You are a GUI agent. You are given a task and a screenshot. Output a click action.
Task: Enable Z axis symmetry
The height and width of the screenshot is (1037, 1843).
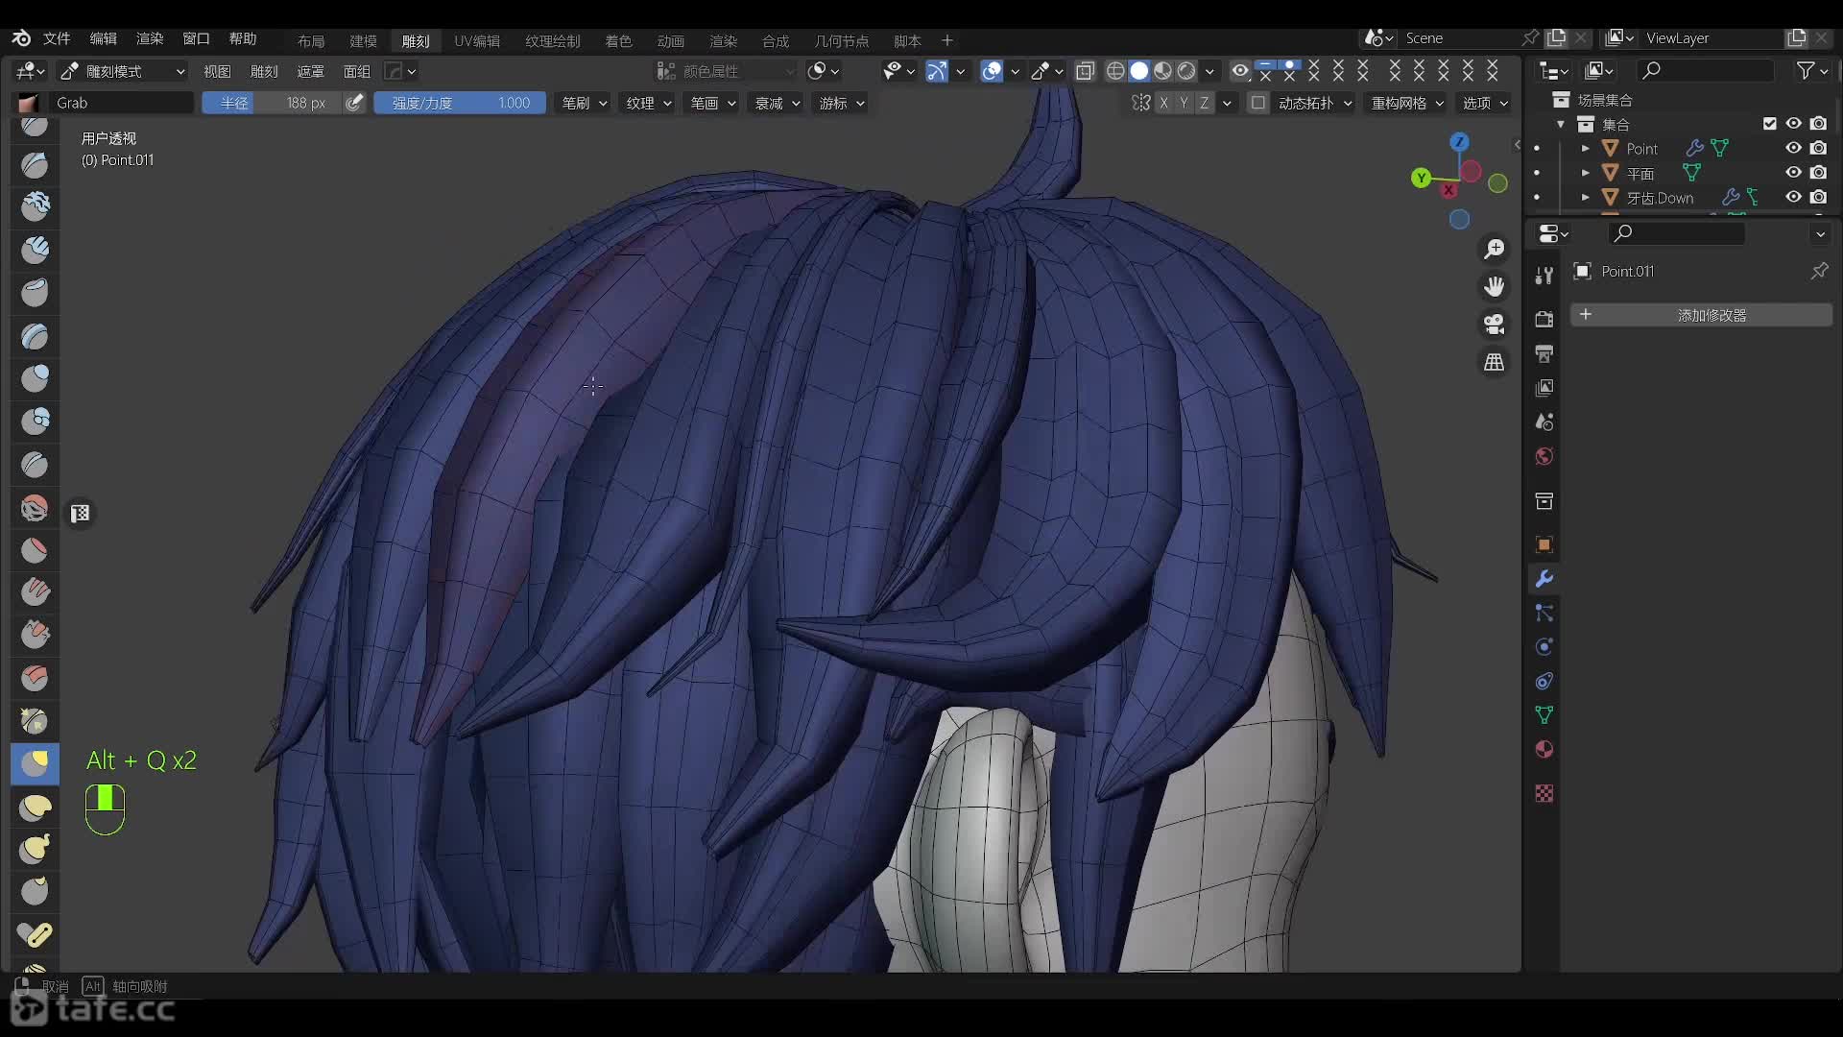coord(1204,103)
